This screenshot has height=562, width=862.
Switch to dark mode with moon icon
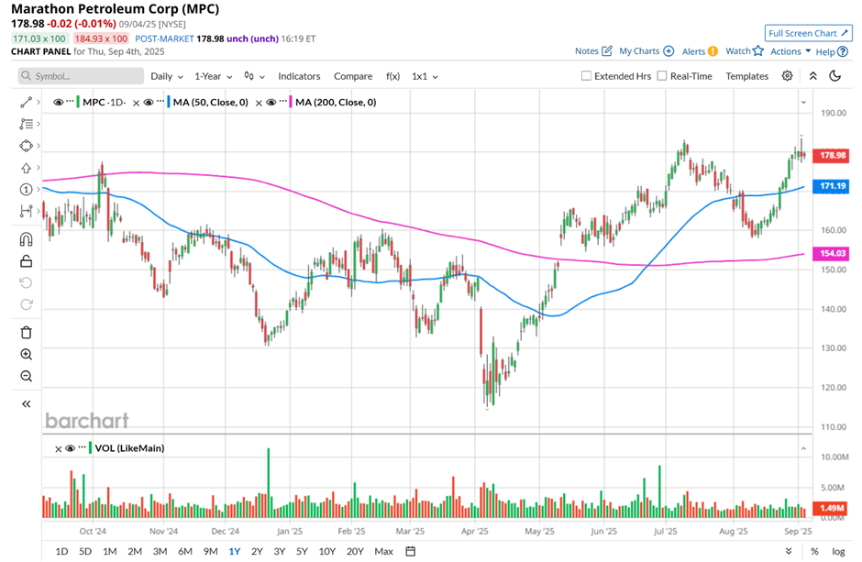point(835,76)
